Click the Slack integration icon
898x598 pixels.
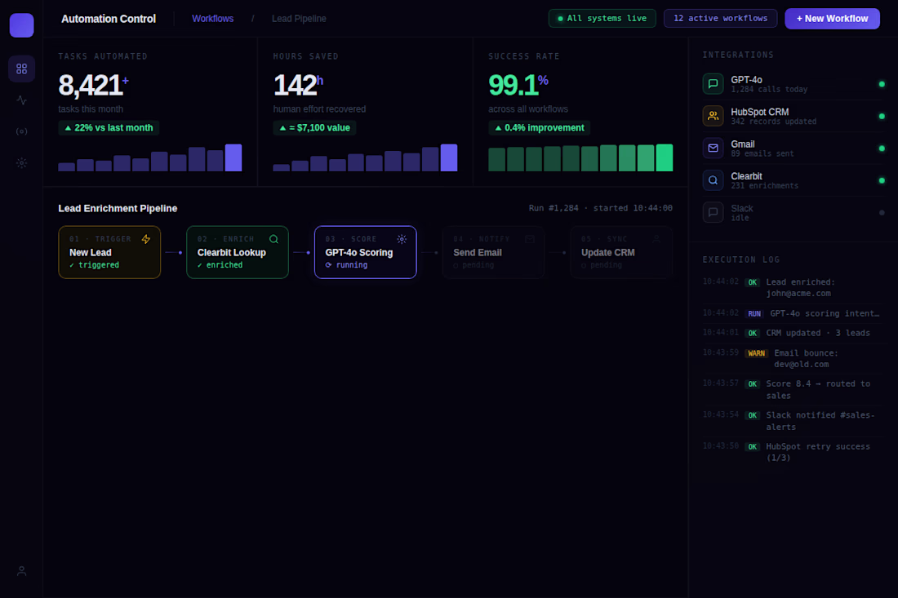click(x=713, y=212)
